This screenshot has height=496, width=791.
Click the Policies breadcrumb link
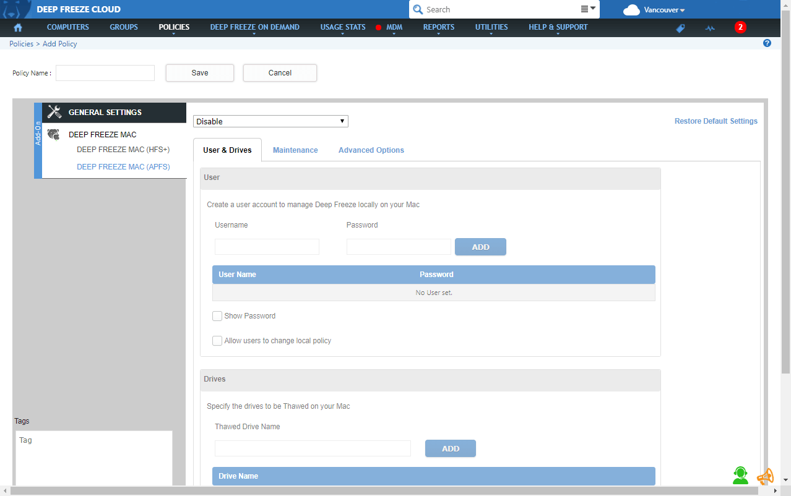pos(21,44)
